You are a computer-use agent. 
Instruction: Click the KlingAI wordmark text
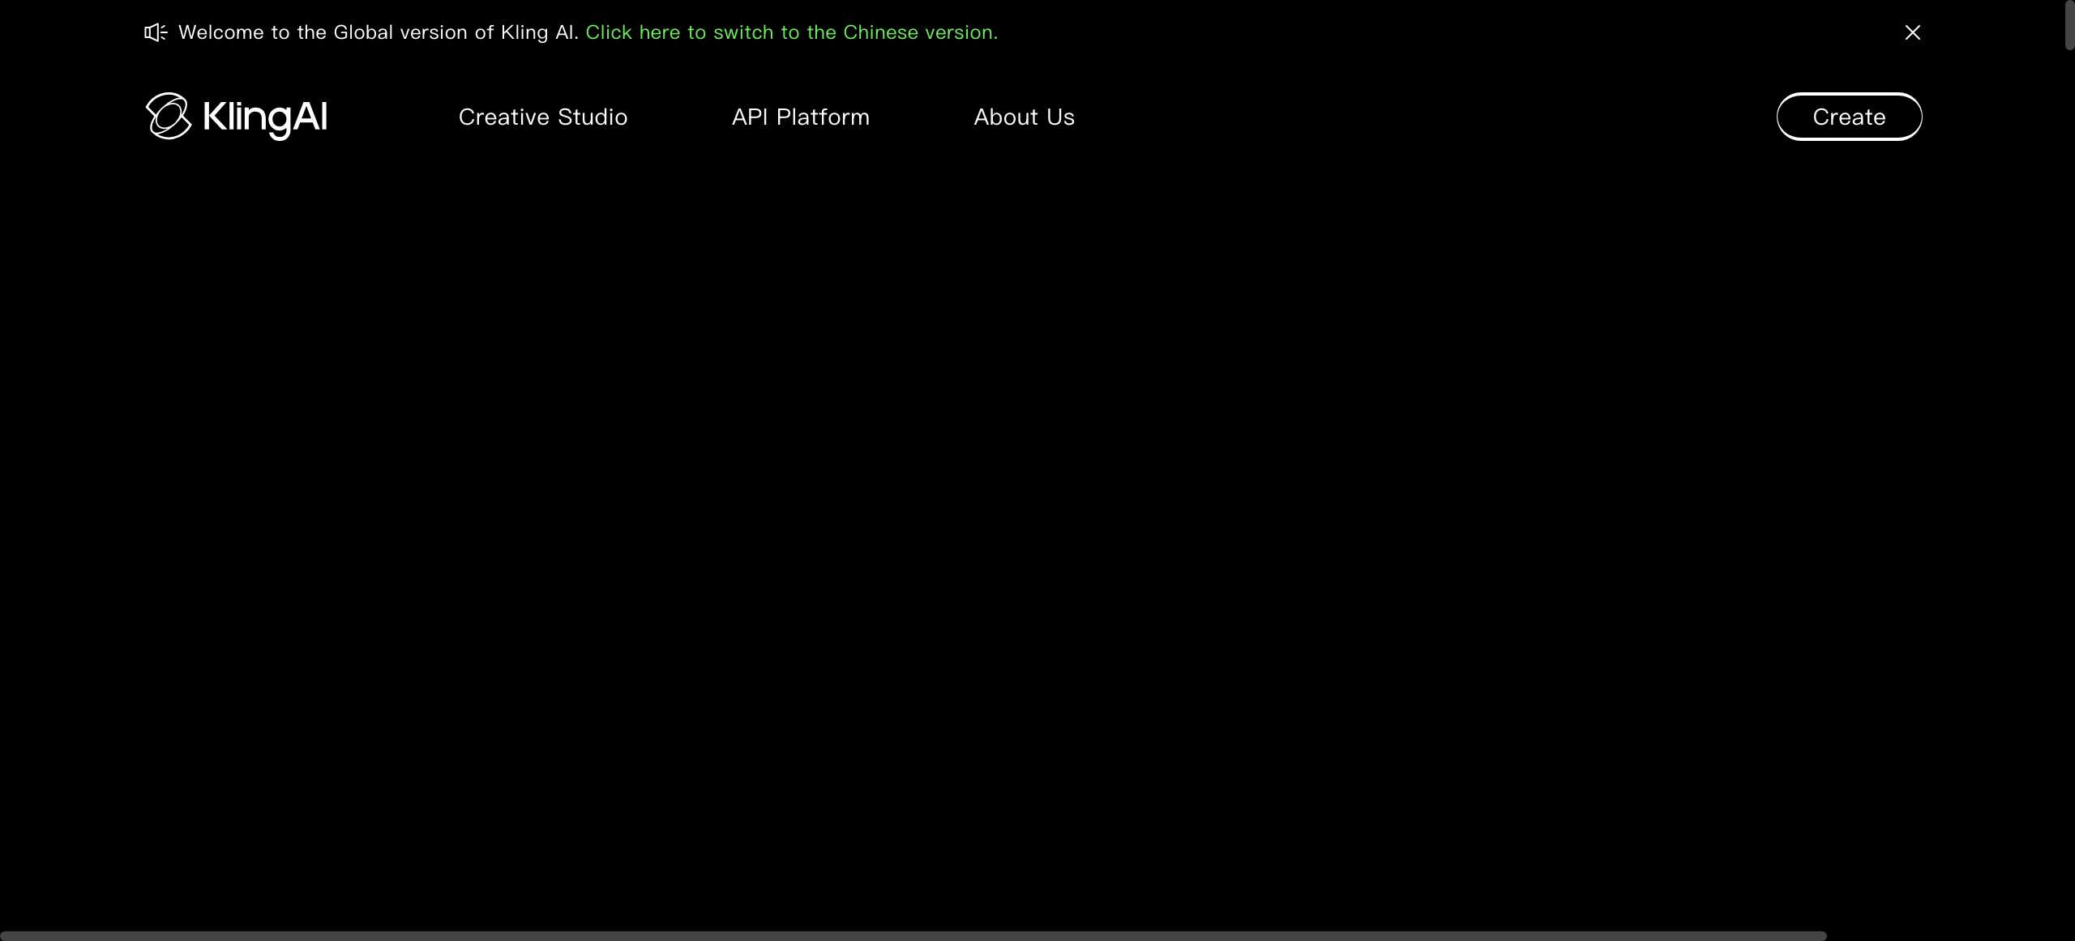coord(264,117)
